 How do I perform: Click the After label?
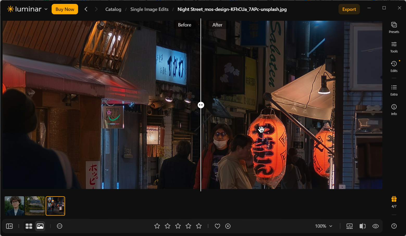click(217, 25)
